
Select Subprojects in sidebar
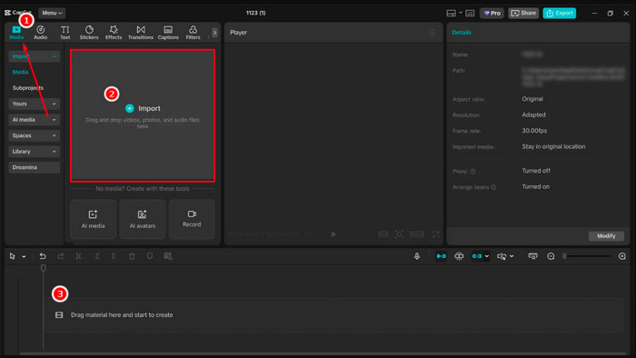27,87
